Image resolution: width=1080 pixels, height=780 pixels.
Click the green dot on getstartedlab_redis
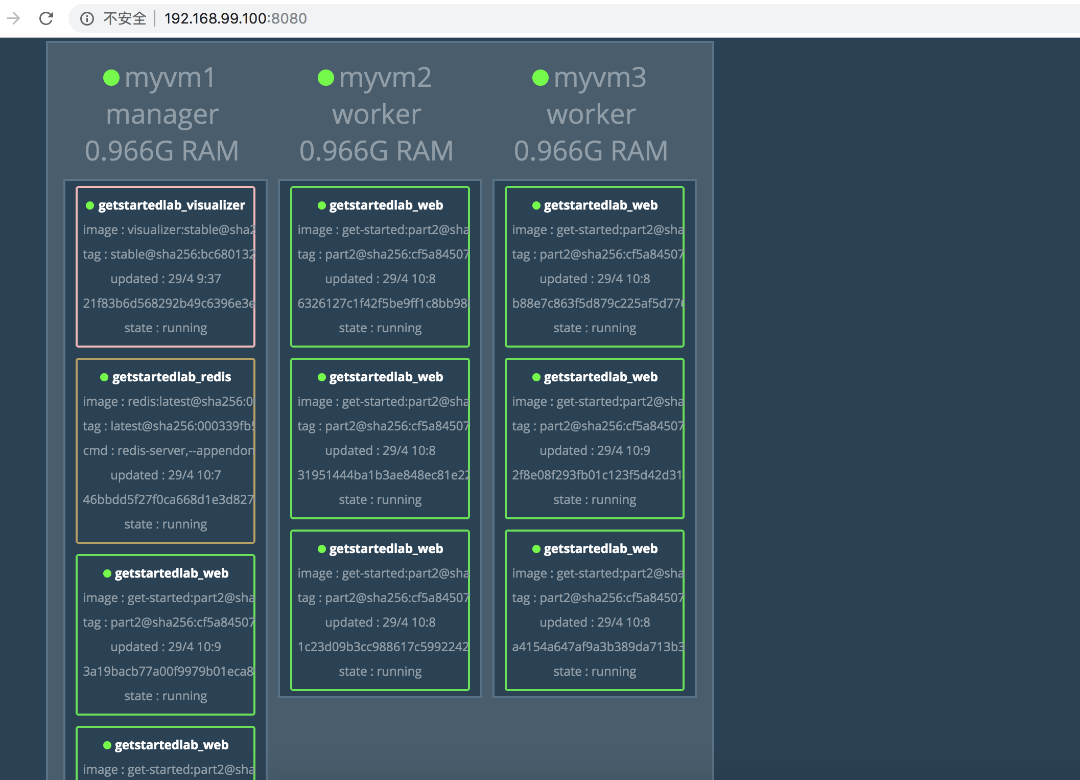(104, 377)
